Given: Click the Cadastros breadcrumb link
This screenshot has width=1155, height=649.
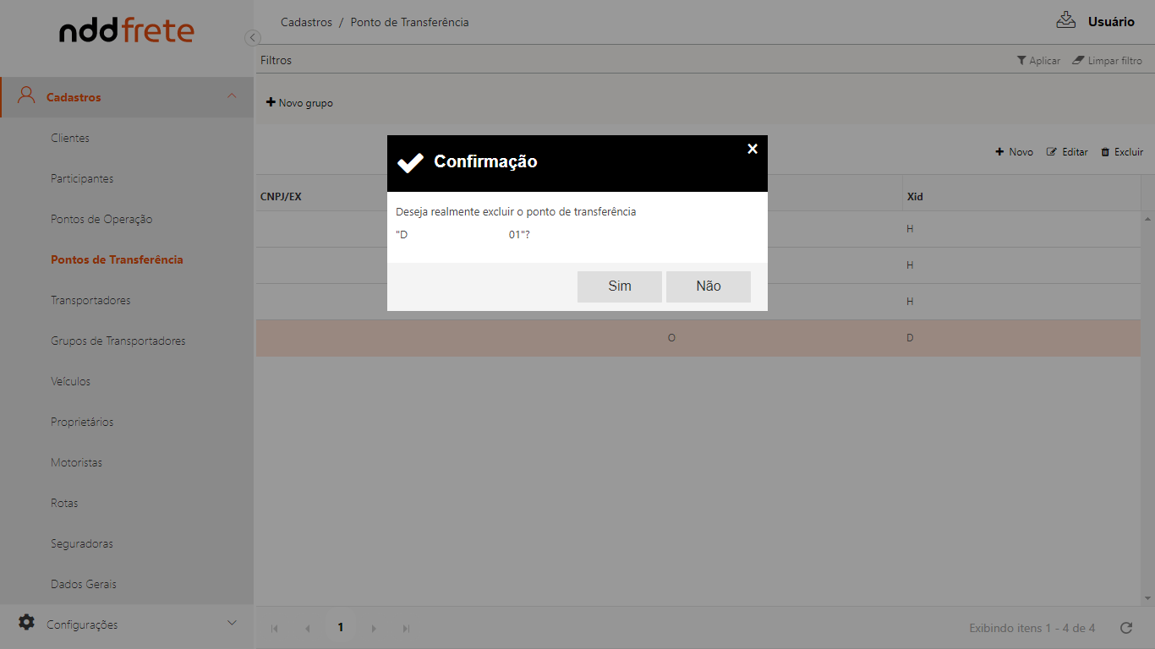Looking at the screenshot, I should click(306, 22).
